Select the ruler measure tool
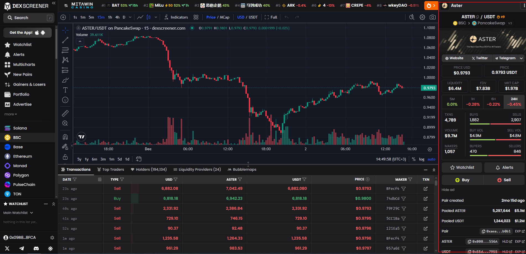Screen dimensions: 526x254 coord(65,113)
